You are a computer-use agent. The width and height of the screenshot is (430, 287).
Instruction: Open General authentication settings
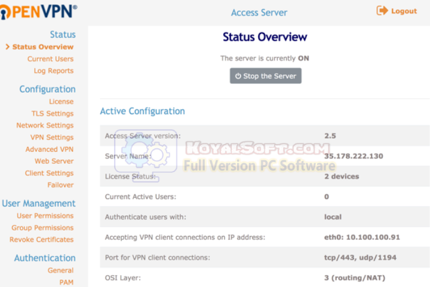point(60,270)
